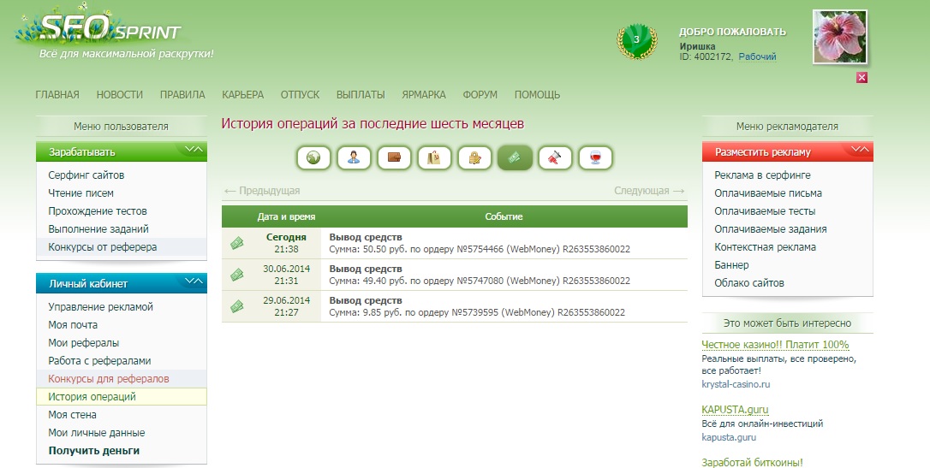Screen dimensions: 930x468
Task: Open 'Чтение писем'
Action: point(80,193)
